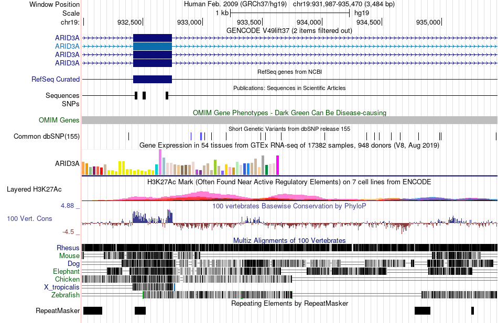Viewport: 498px width, 323px height.
Task: Click the Chicken species label
Action: (x=67, y=279)
